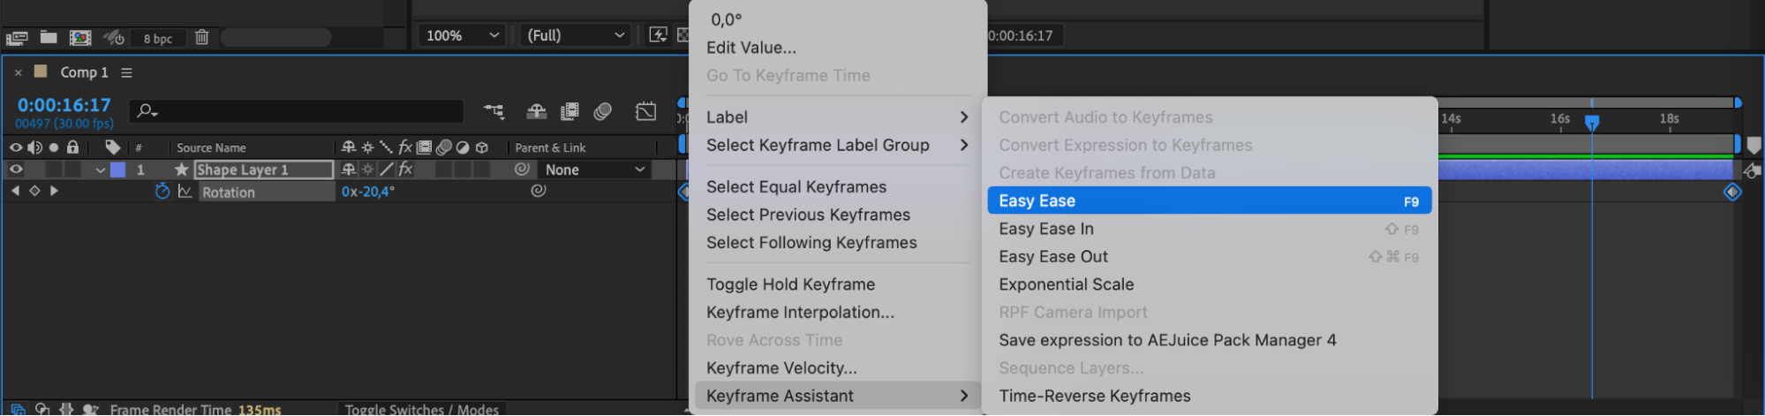The width and height of the screenshot is (1765, 416).
Task: Open the 100% magnification dropdown
Action: coord(462,35)
